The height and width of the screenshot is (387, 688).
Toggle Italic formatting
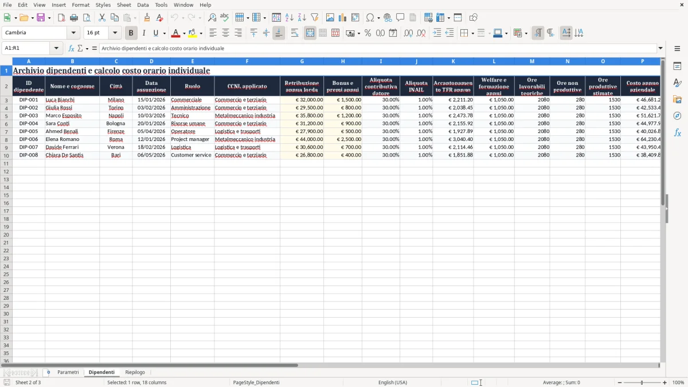tap(143, 33)
